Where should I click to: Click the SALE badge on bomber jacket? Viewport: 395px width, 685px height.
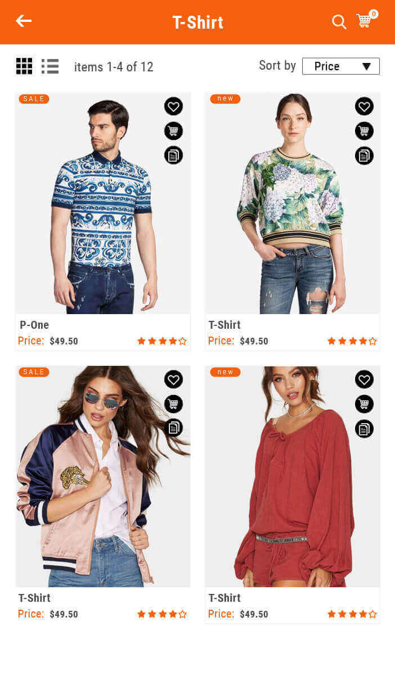pos(34,372)
